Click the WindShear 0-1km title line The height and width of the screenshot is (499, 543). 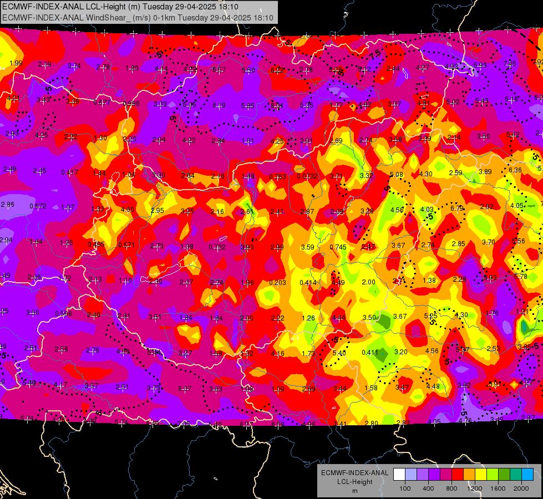coord(138,18)
